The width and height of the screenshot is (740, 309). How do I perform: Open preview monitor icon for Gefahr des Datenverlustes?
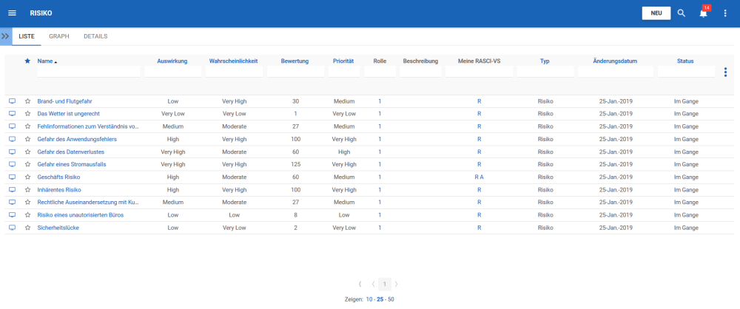click(13, 152)
